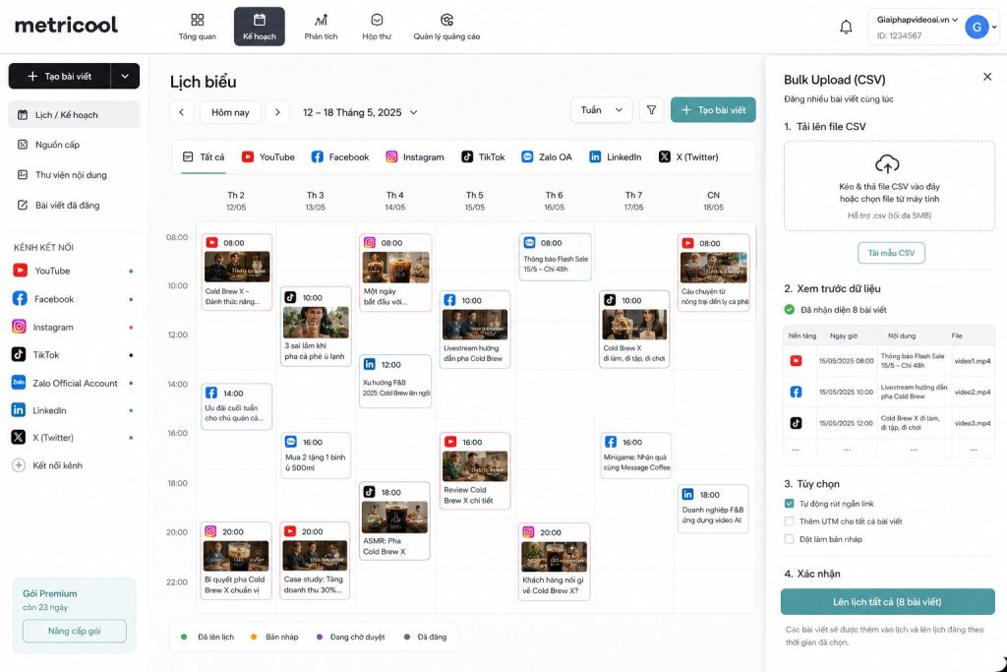Open Friday 08:00 Thông báo Flash Sale post
This screenshot has height=672, width=1007.
pyautogui.click(x=555, y=257)
